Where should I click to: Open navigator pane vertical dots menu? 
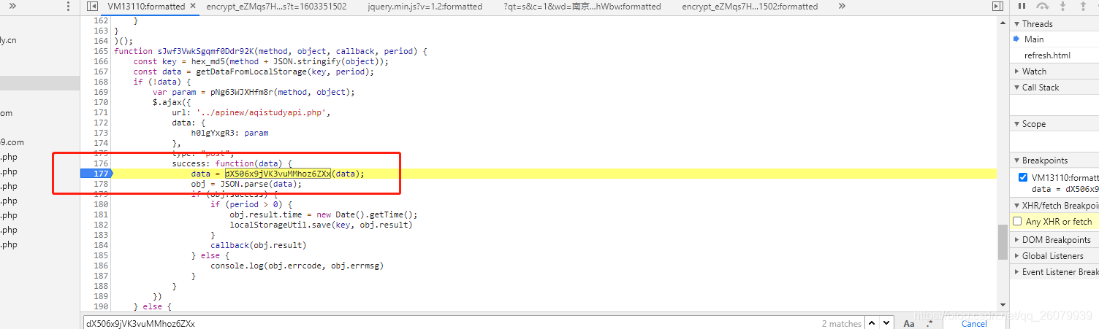pyautogui.click(x=68, y=7)
